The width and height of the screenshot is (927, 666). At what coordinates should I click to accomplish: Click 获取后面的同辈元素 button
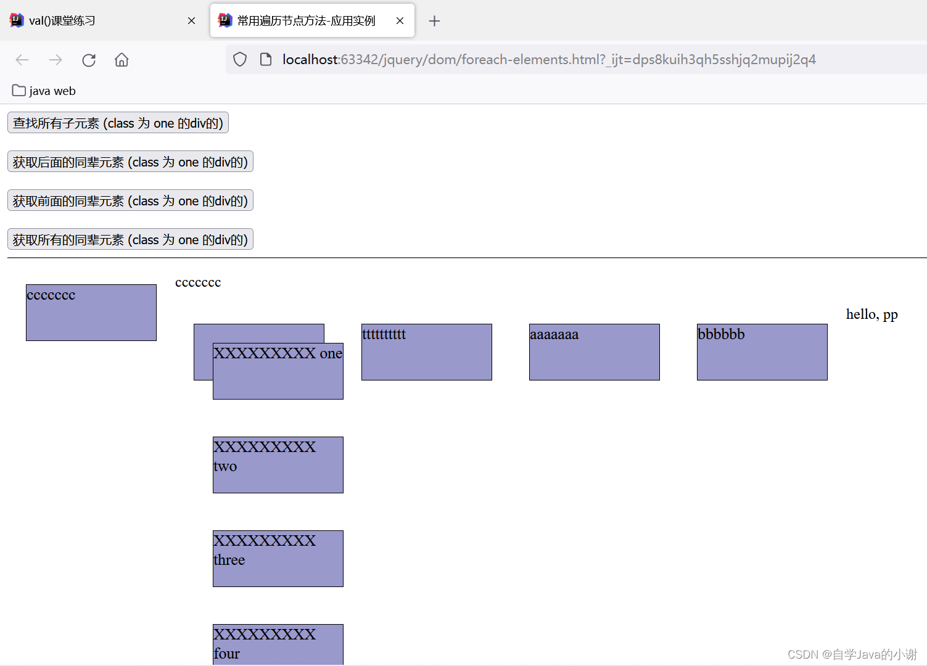[130, 162]
